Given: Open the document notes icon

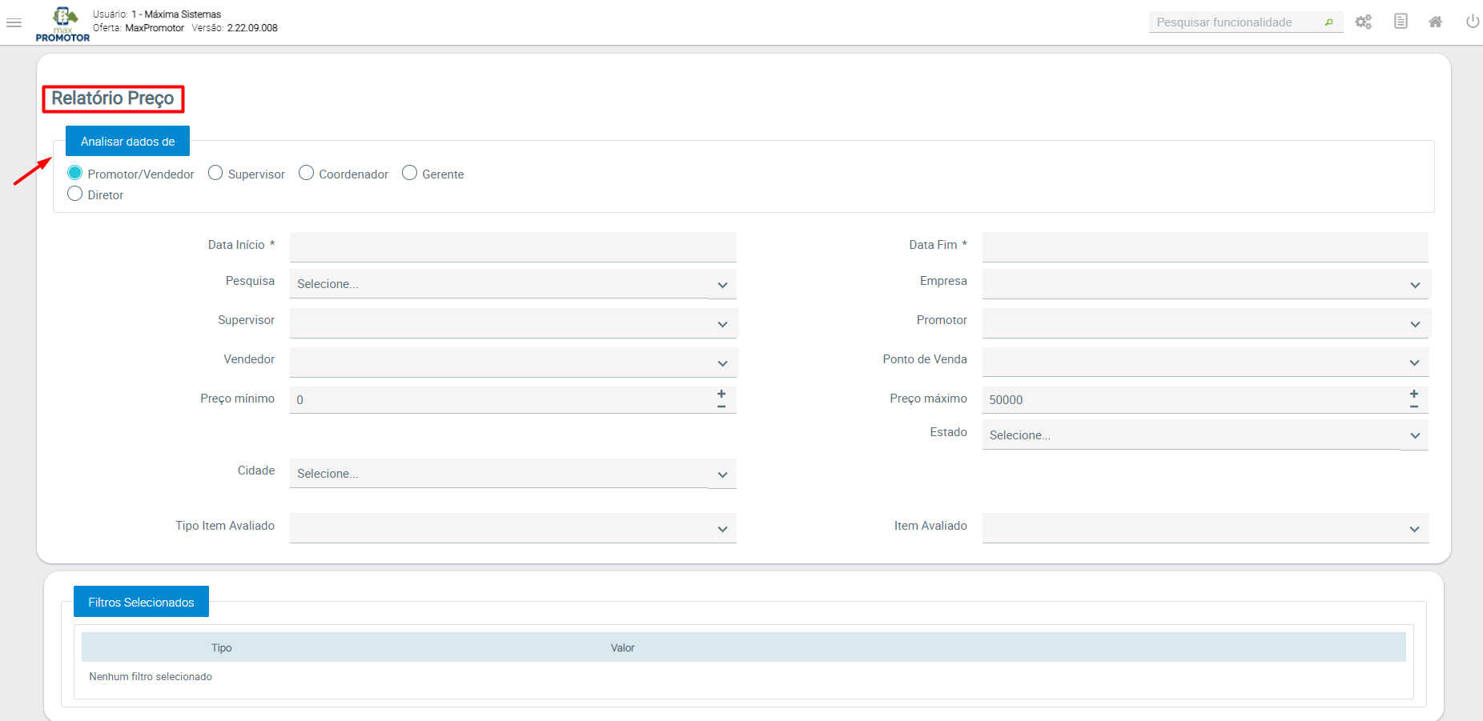Looking at the screenshot, I should [1401, 22].
